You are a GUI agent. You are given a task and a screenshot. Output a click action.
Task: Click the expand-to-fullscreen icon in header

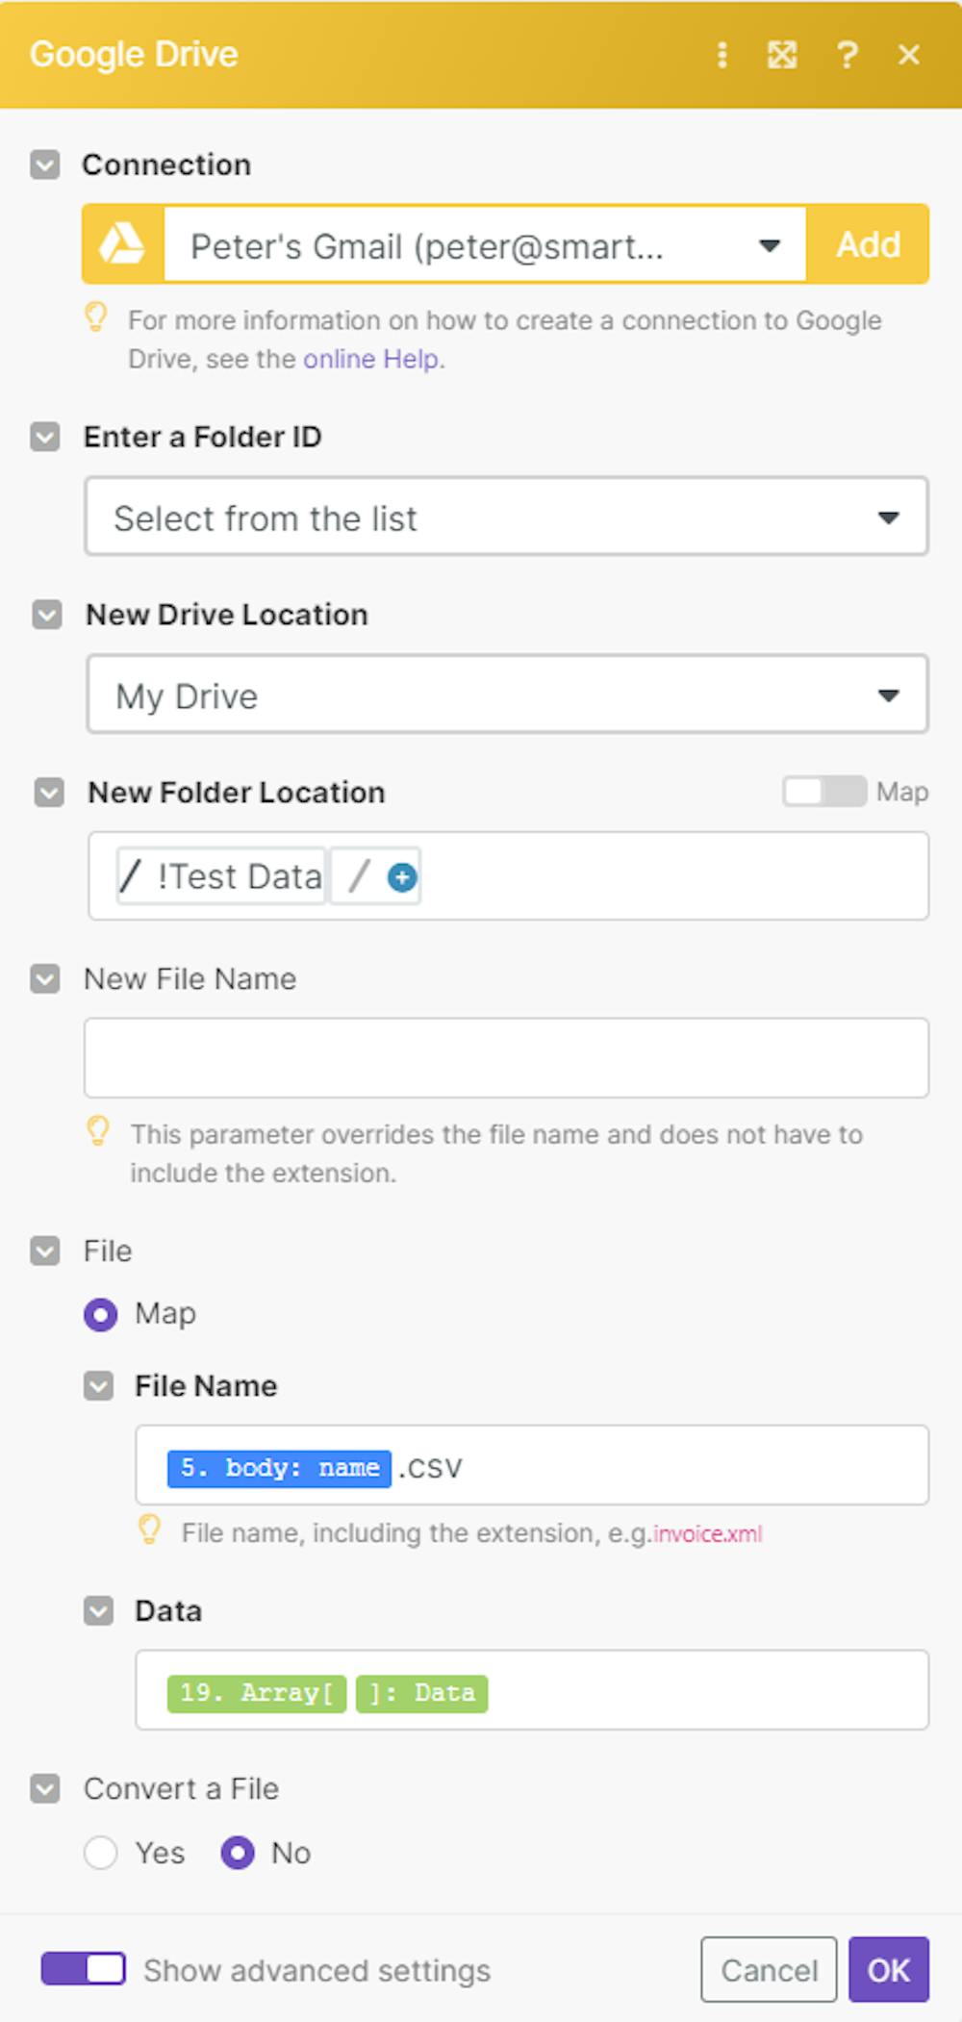click(782, 55)
